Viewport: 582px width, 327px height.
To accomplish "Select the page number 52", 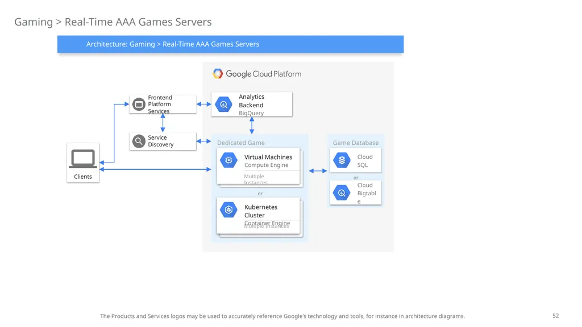I will (x=556, y=316).
